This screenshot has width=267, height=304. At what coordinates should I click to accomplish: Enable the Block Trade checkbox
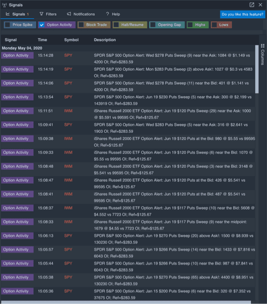(81, 25)
